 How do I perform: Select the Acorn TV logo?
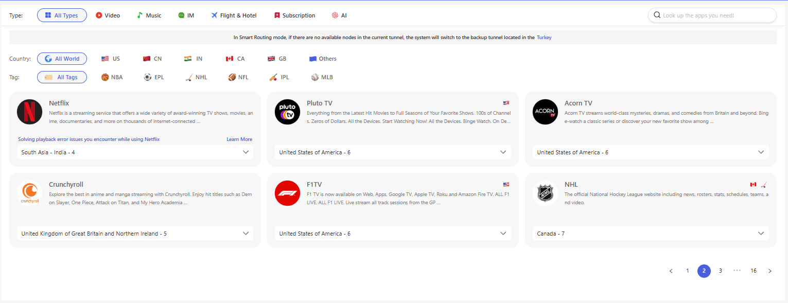(545, 112)
